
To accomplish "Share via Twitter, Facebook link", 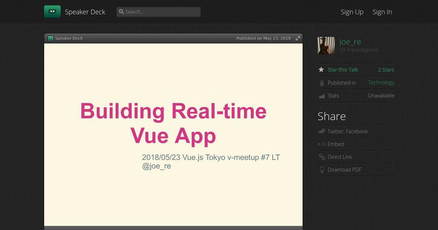I will 348,131.
